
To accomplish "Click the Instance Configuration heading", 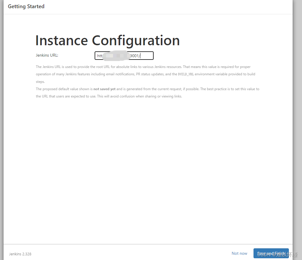I will (107, 41).
